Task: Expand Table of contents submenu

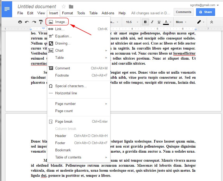Action: pos(79,157)
